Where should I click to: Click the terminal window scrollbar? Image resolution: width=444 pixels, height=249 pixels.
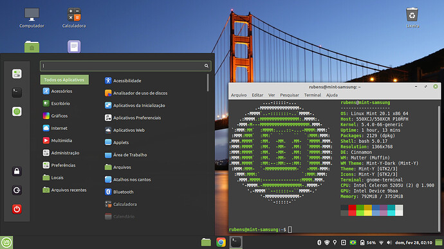[x=439, y=169]
